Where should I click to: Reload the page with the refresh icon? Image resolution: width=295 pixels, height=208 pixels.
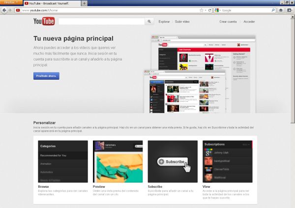[209, 10]
